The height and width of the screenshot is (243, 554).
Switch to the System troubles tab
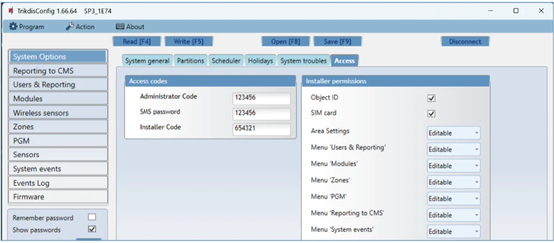click(x=303, y=61)
